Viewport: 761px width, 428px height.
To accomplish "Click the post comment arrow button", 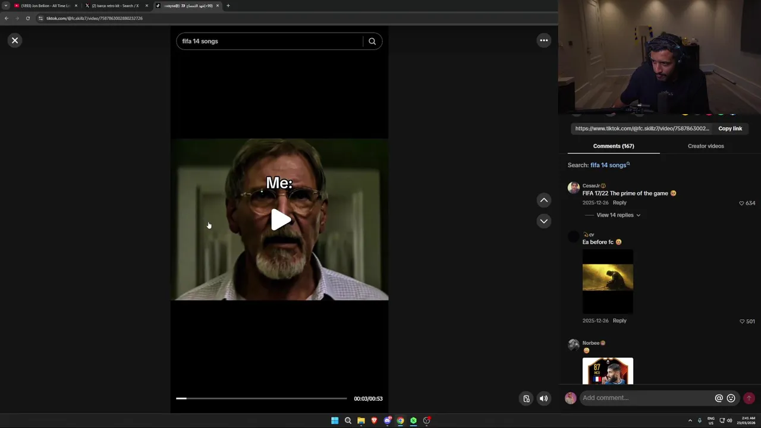I will pos(749,398).
